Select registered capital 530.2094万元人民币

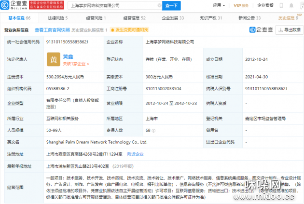pyautogui.click(x=65, y=77)
